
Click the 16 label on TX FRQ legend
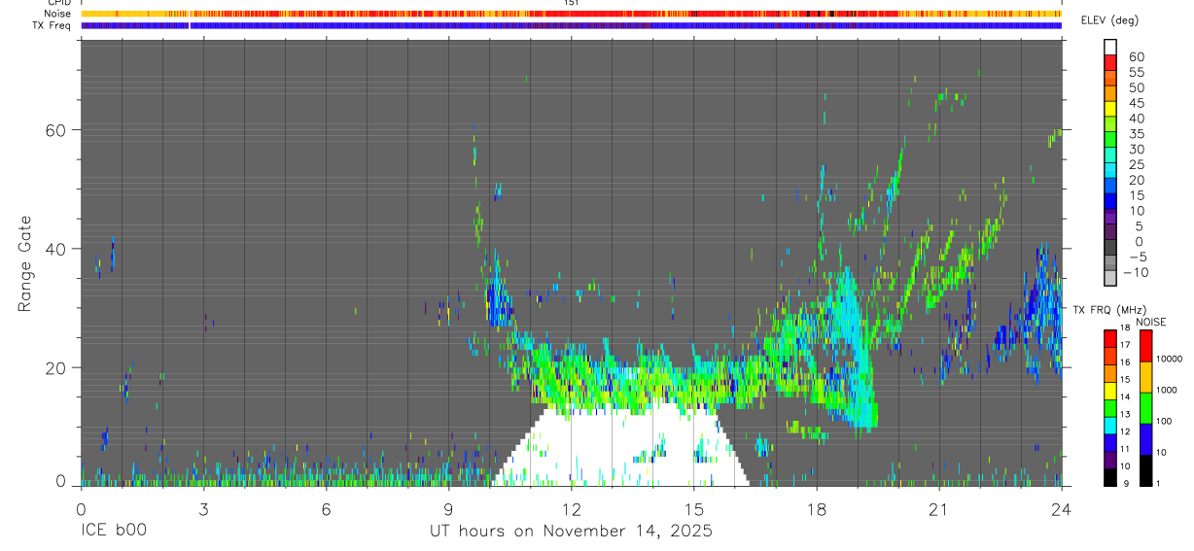click(x=1126, y=362)
